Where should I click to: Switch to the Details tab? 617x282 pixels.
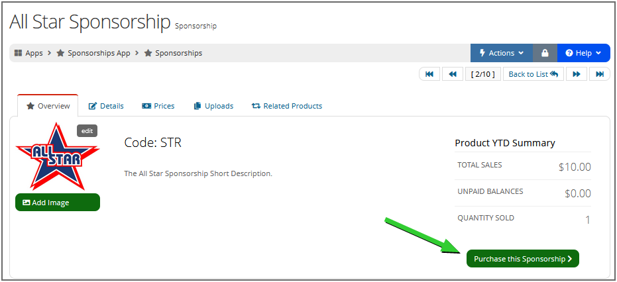pos(106,106)
